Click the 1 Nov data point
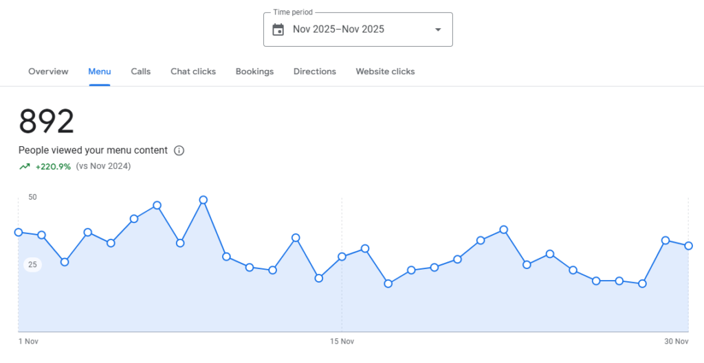This screenshot has height=363, width=704. point(19,232)
